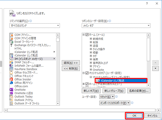Collapse the ホーム (メール) tree node

84,35
